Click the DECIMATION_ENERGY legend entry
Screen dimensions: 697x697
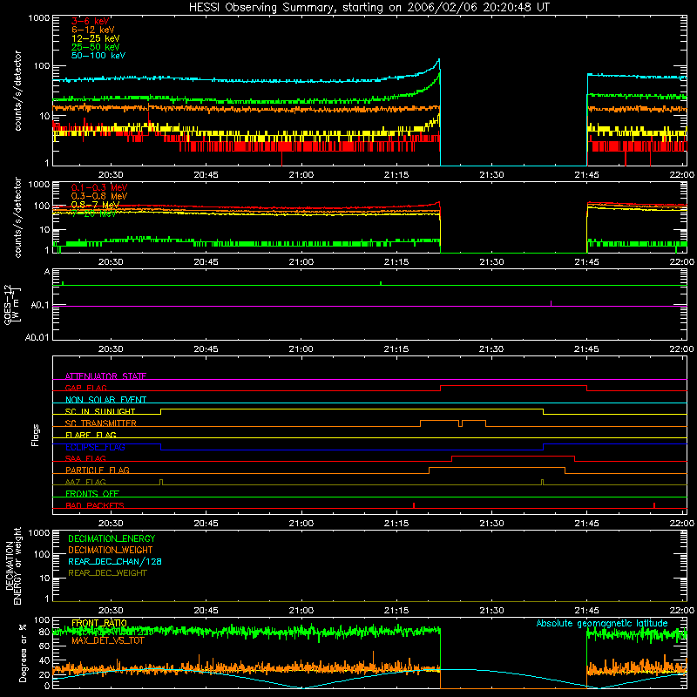(x=112, y=538)
